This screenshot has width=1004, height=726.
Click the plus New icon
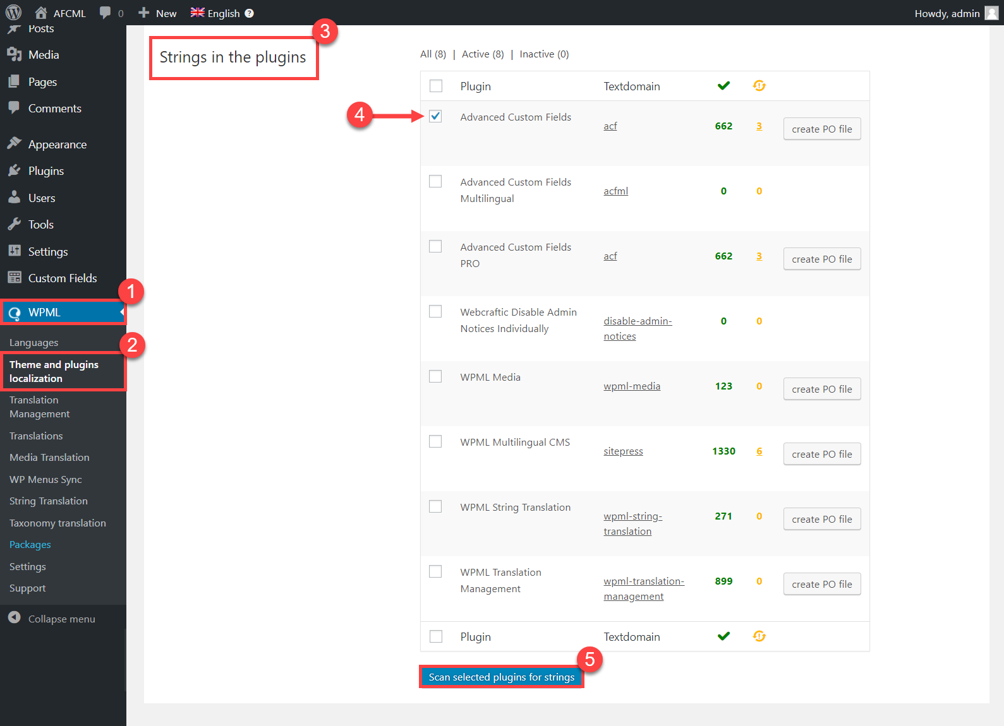point(144,13)
